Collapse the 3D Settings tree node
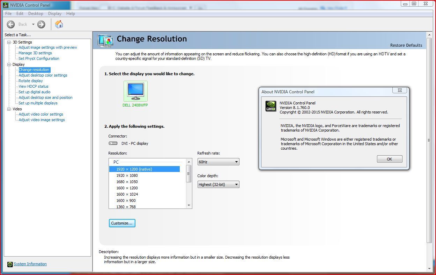 [9, 42]
